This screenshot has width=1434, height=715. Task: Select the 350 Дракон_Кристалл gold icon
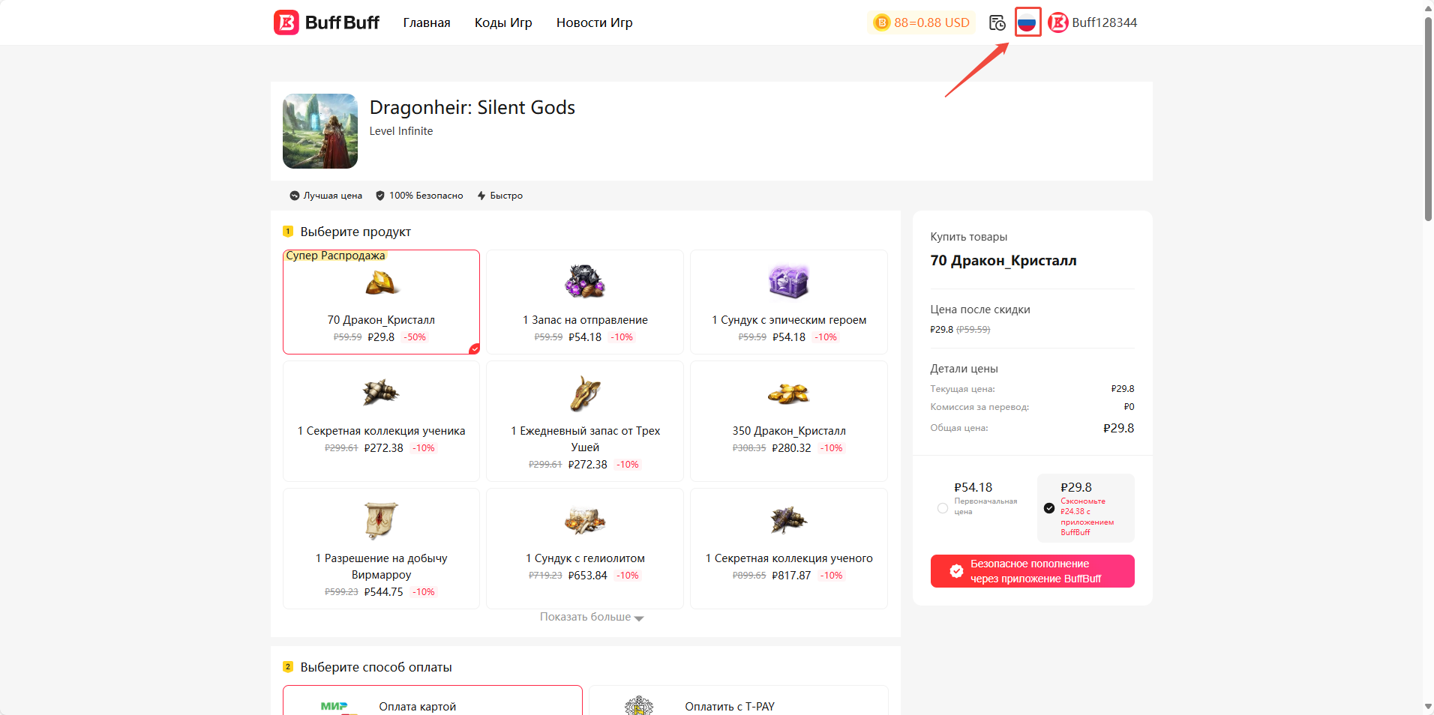788,392
